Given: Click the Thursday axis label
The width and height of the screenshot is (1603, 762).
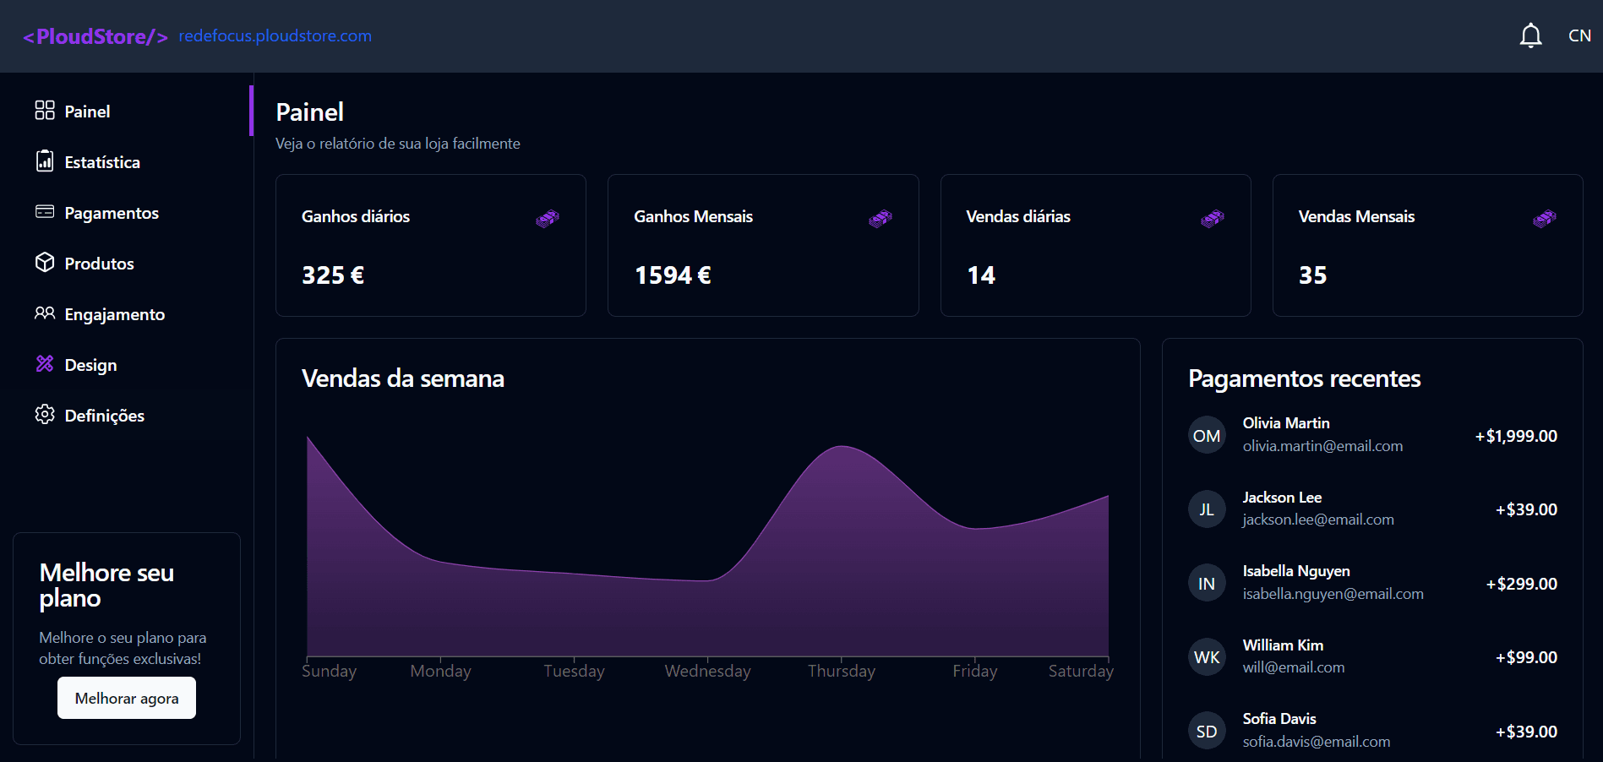Looking at the screenshot, I should (x=841, y=671).
